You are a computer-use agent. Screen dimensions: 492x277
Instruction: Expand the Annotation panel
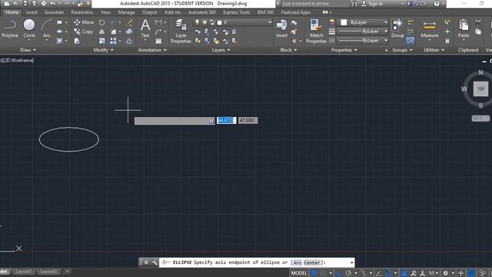(152, 50)
